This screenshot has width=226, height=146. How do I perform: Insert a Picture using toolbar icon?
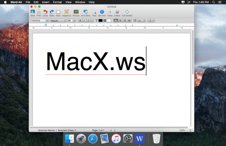tap(76, 12)
